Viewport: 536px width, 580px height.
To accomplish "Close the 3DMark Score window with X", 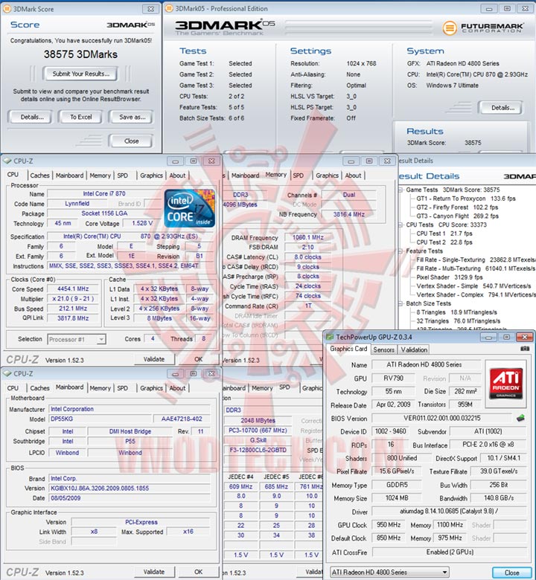I will pos(151,9).
